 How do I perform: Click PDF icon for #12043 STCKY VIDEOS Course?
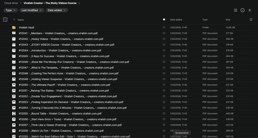point(14,45)
